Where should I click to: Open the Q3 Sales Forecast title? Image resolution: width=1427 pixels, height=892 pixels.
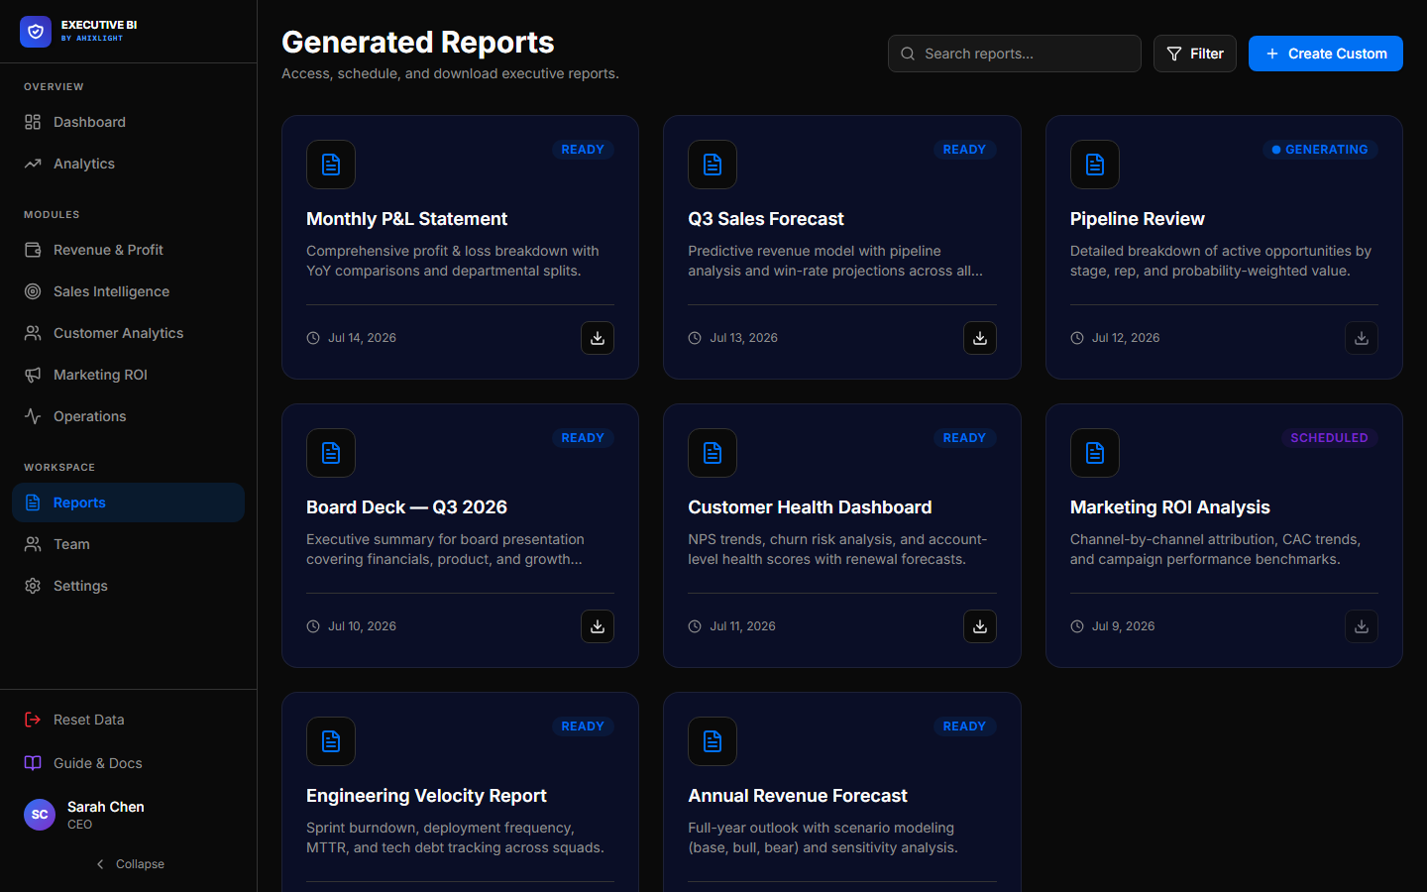[766, 219]
